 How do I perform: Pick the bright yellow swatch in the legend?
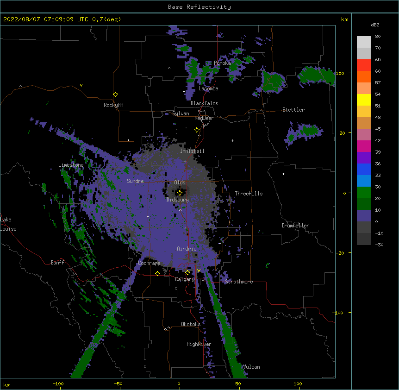point(364,100)
